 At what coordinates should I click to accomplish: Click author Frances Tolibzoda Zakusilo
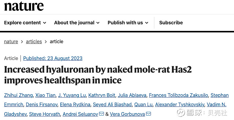(x=178, y=95)
